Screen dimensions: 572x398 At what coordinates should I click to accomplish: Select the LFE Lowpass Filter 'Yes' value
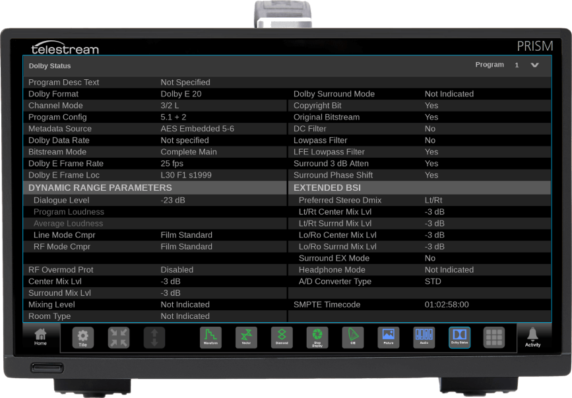(x=431, y=152)
